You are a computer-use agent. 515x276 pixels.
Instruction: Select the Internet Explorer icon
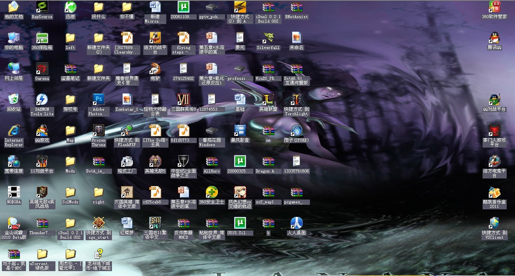click(x=14, y=130)
